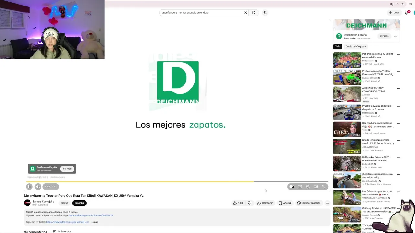Open 'Accidentes de motocicleta a alta velocidad' video
This screenshot has height=233, width=415.
347,181
